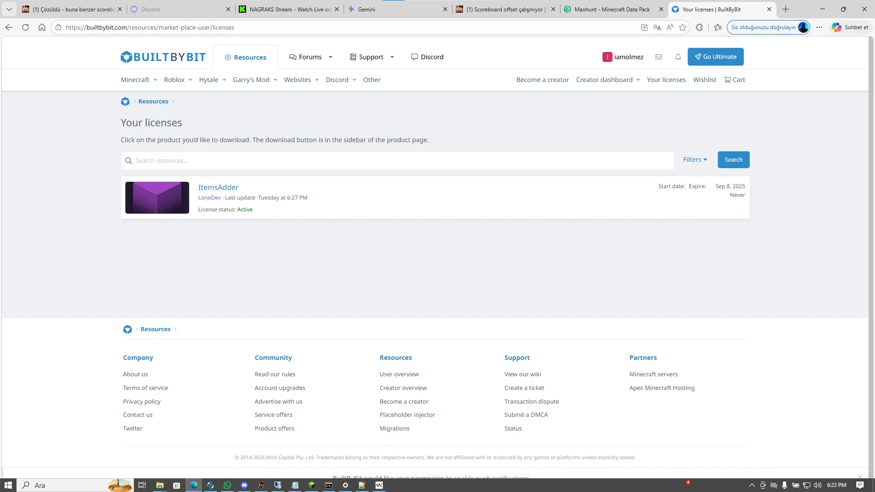Expand the Websites category dropdown
875x492 pixels.
[x=317, y=80]
